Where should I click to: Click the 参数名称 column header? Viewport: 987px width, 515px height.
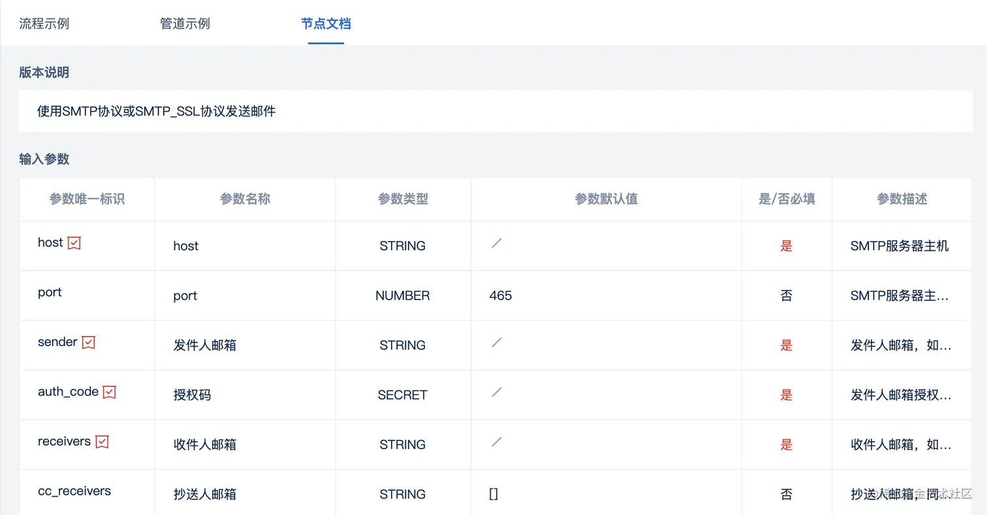point(245,199)
